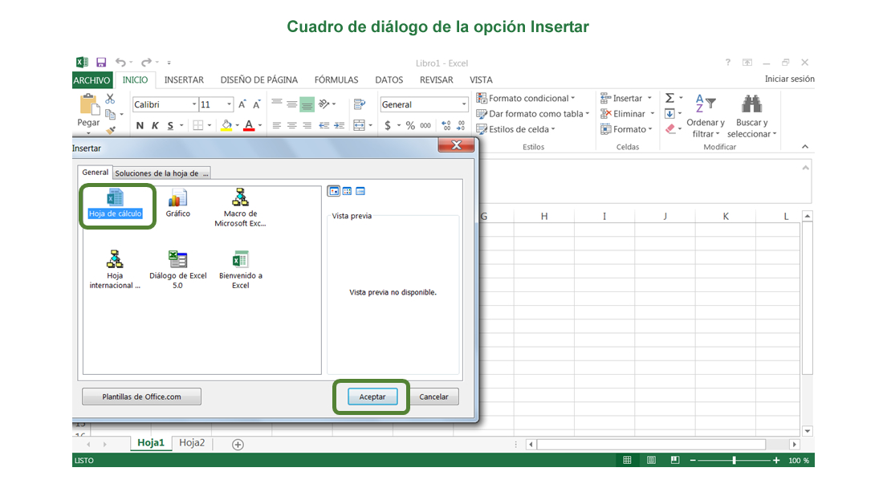
Task: Open the font size 11 dropdown
Action: pyautogui.click(x=230, y=104)
